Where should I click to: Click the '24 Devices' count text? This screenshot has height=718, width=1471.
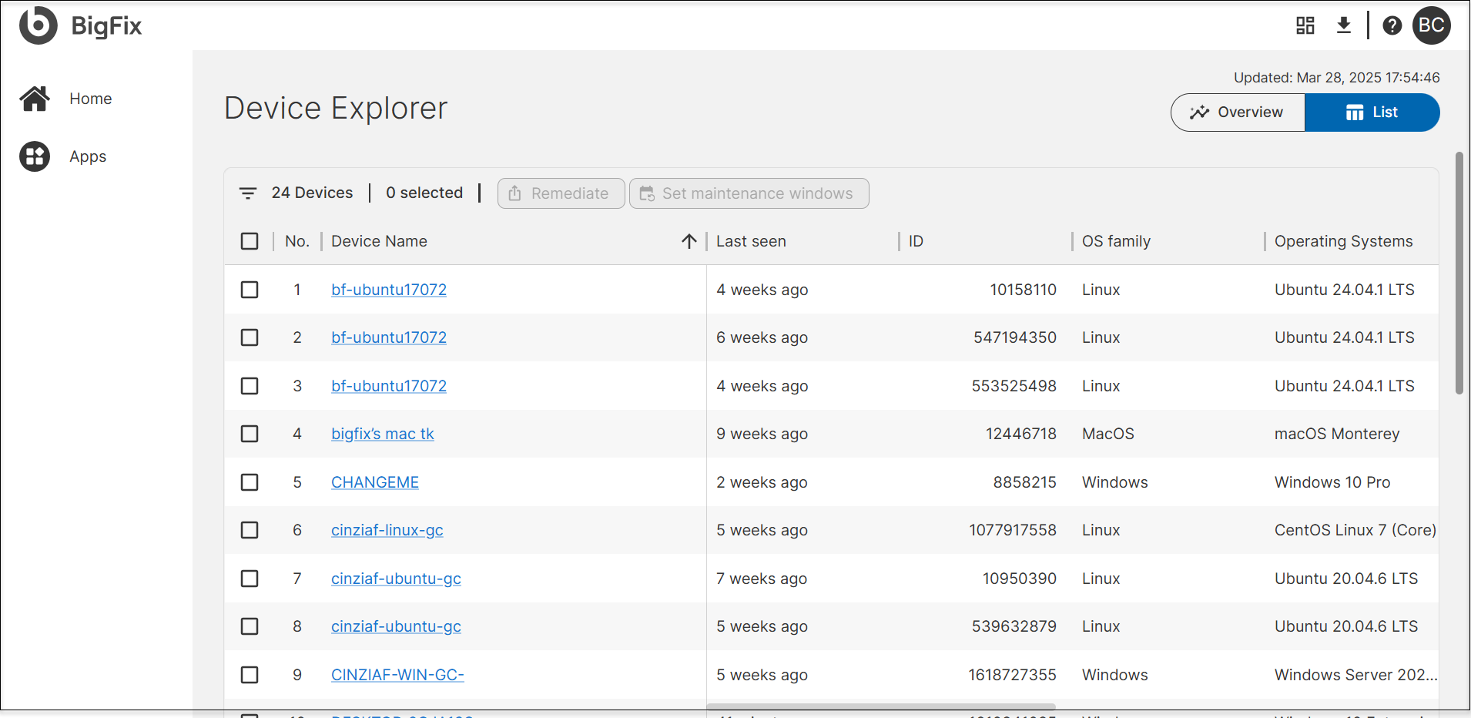[312, 193]
